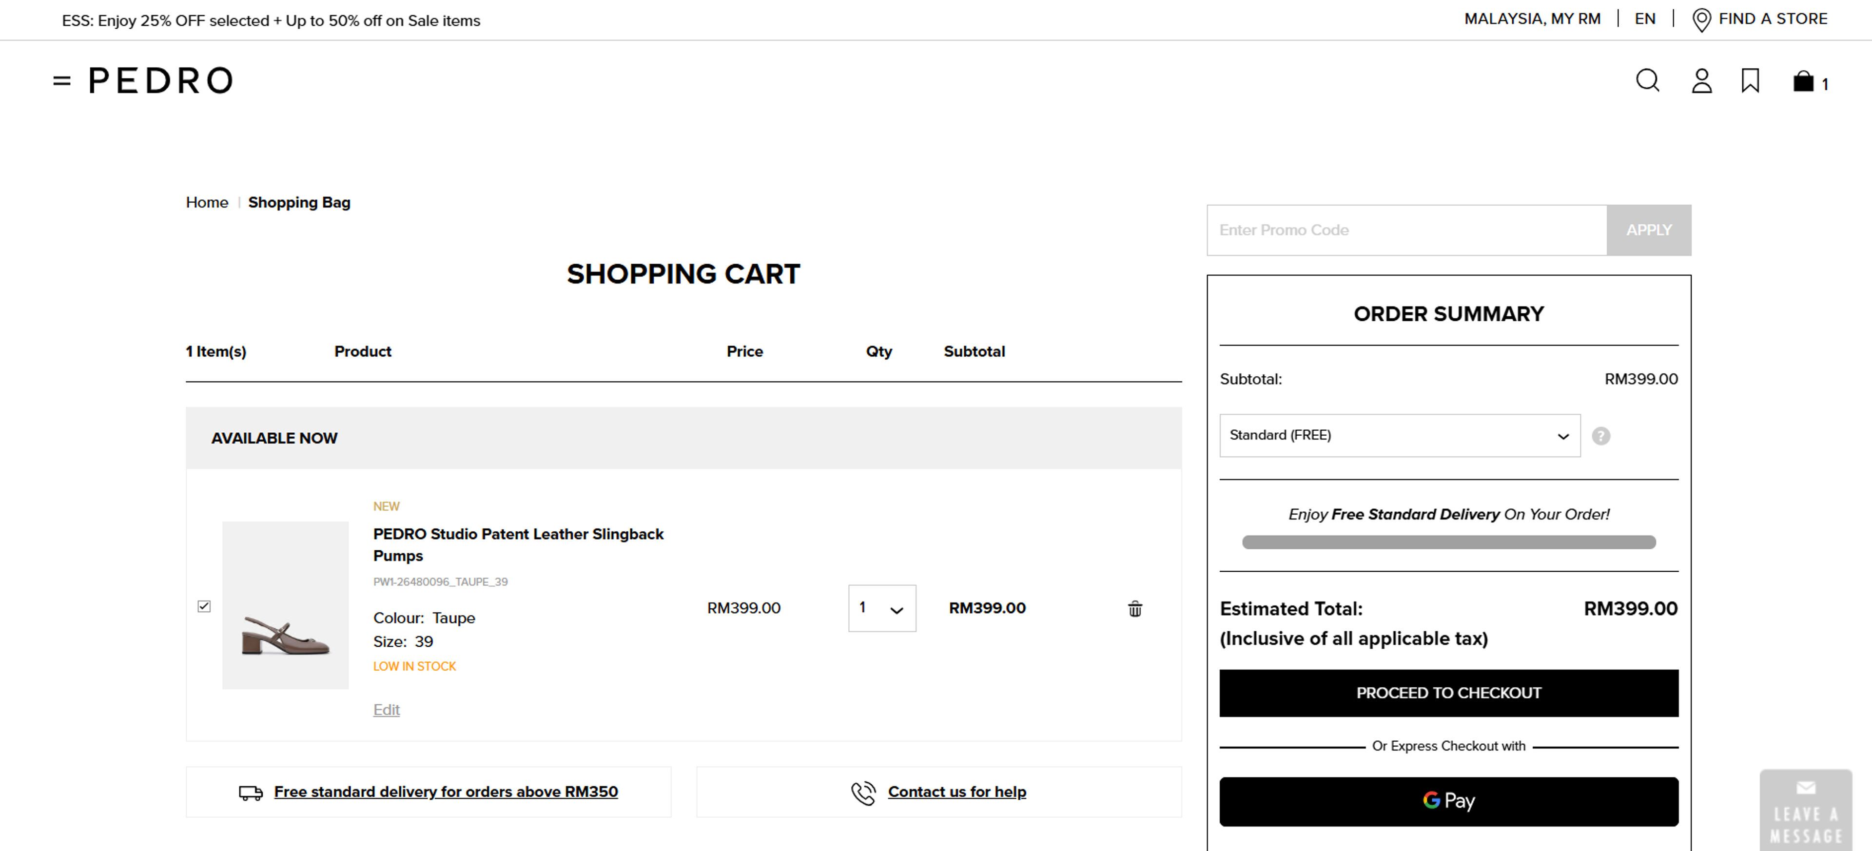Open the taupe slingback pump thumbnail
This screenshot has width=1872, height=851.
tap(286, 605)
